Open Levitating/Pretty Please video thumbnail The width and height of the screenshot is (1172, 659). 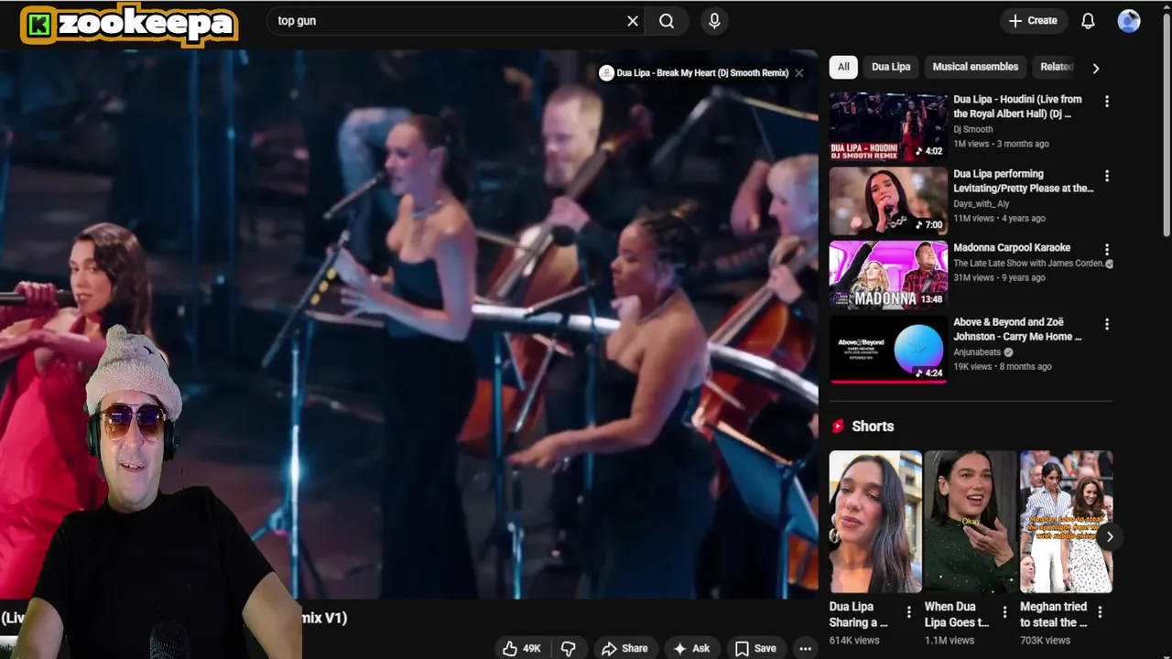pos(888,201)
